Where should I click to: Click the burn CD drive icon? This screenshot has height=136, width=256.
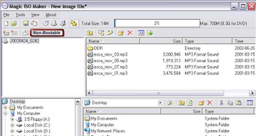(63, 23)
